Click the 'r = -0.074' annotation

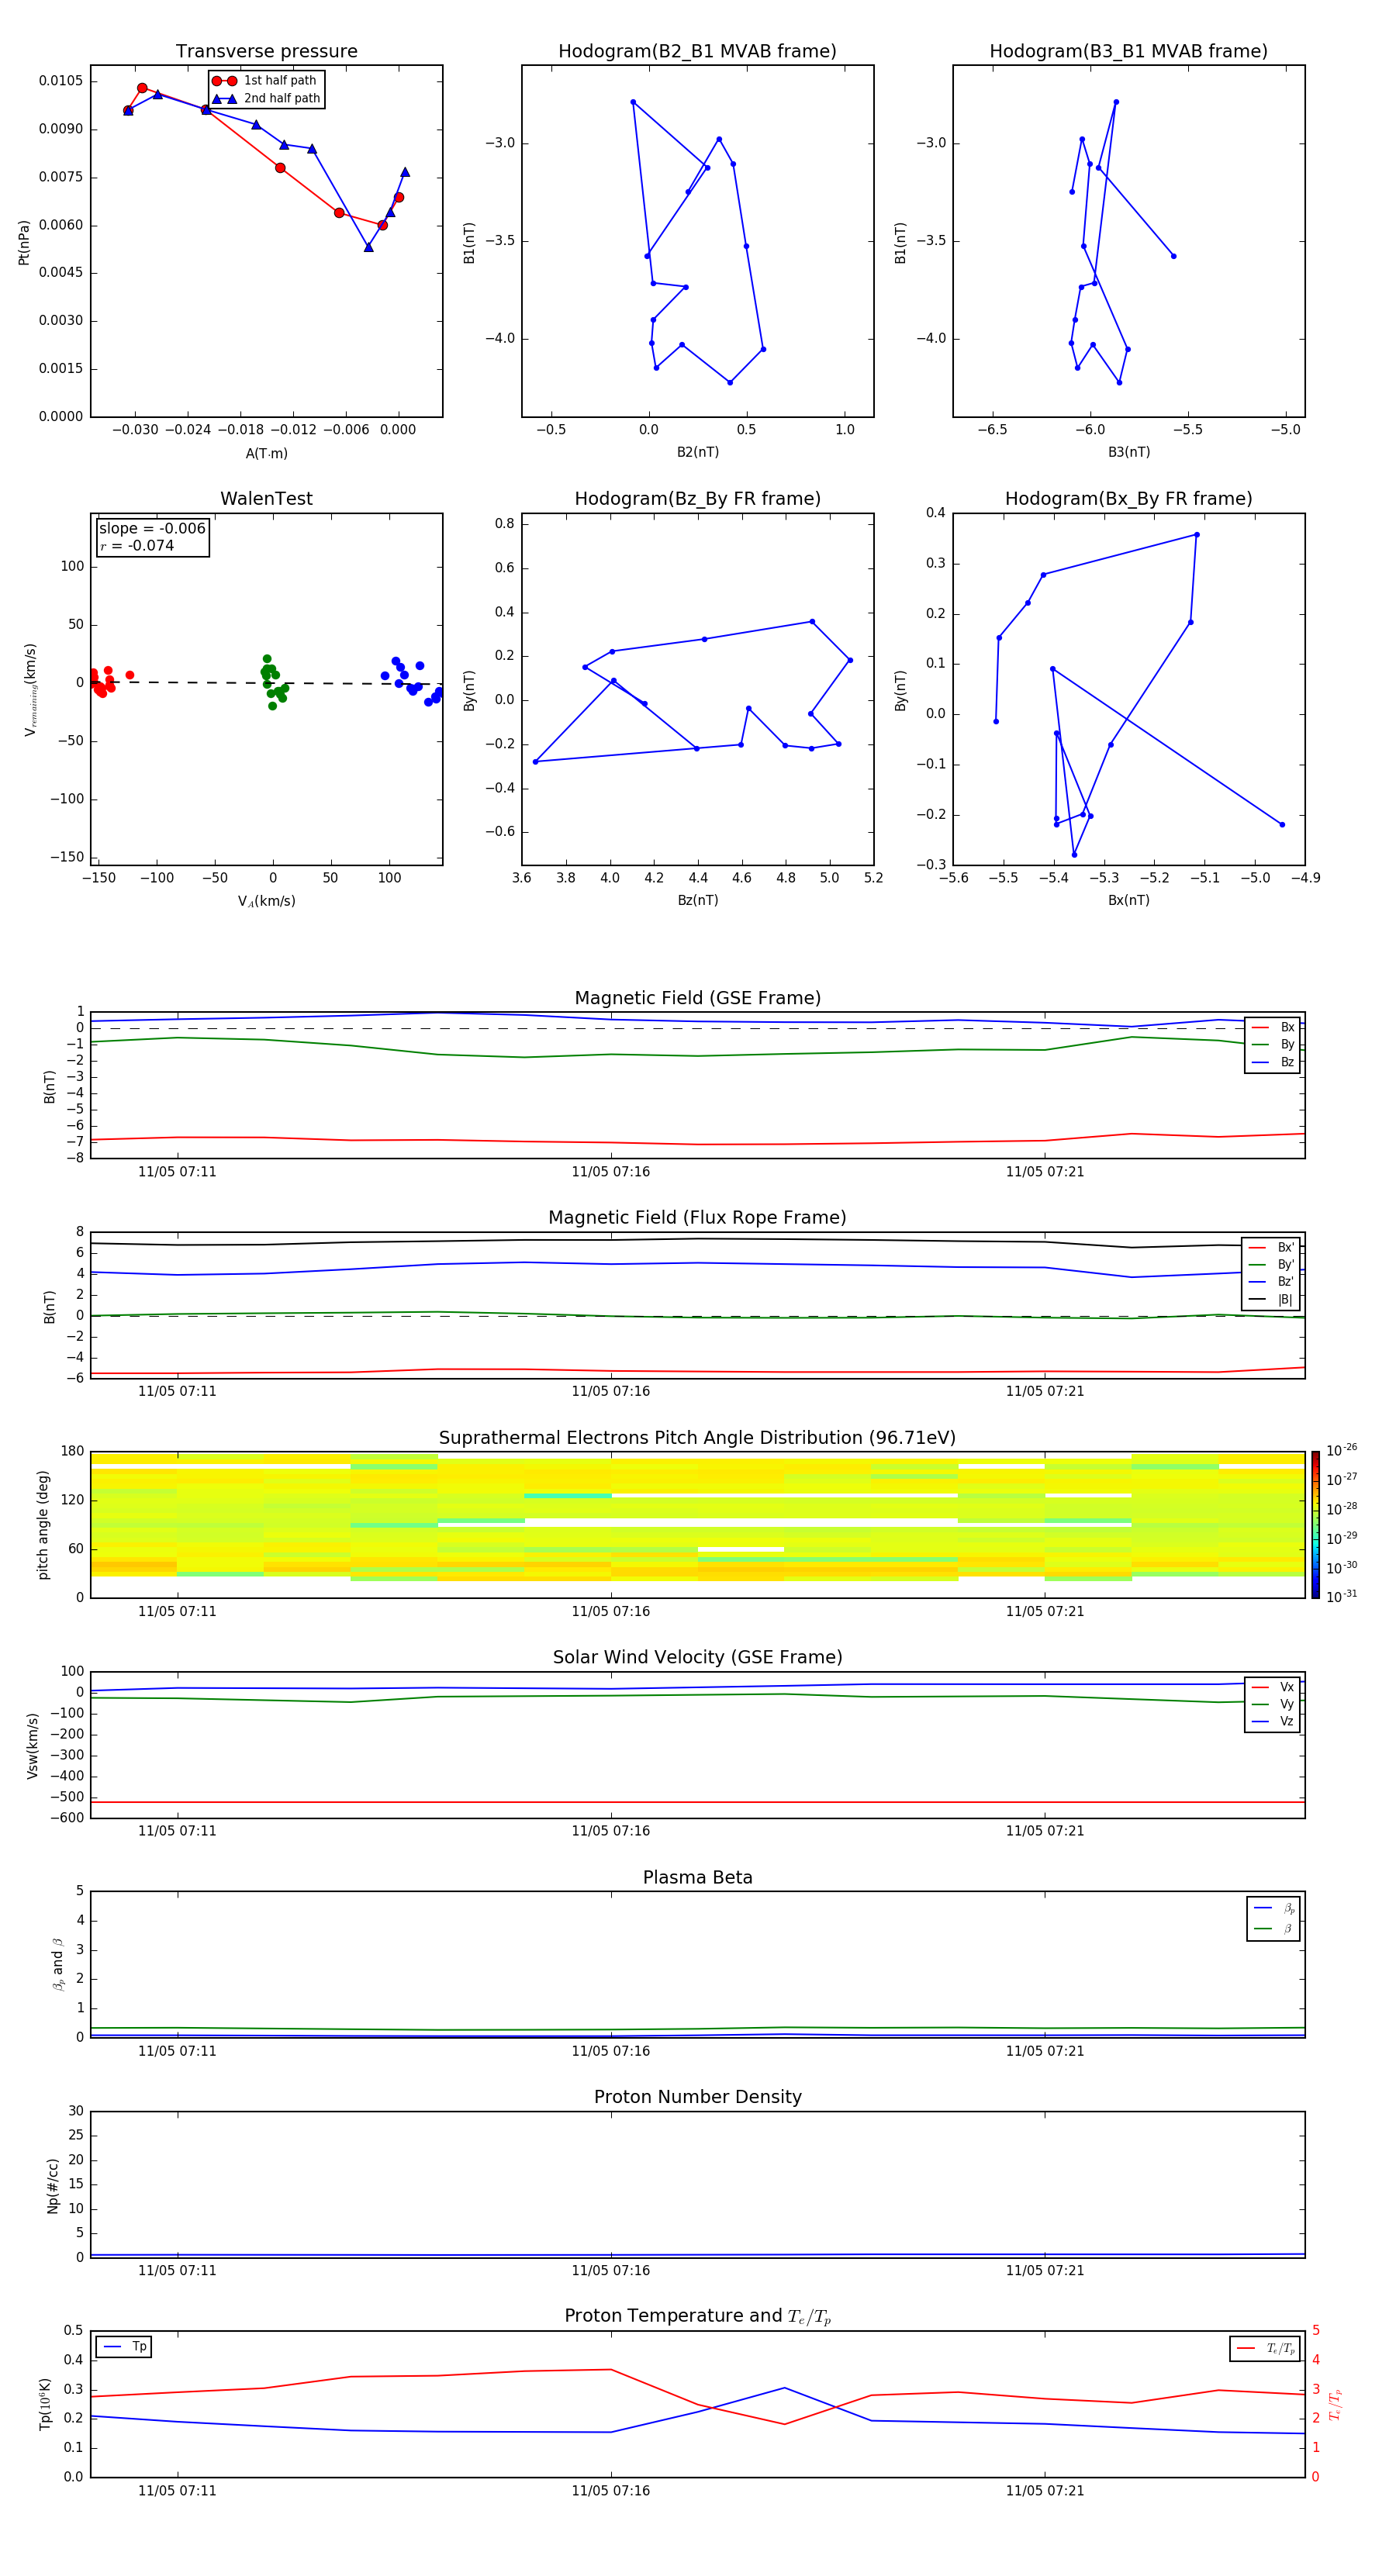click(x=137, y=545)
